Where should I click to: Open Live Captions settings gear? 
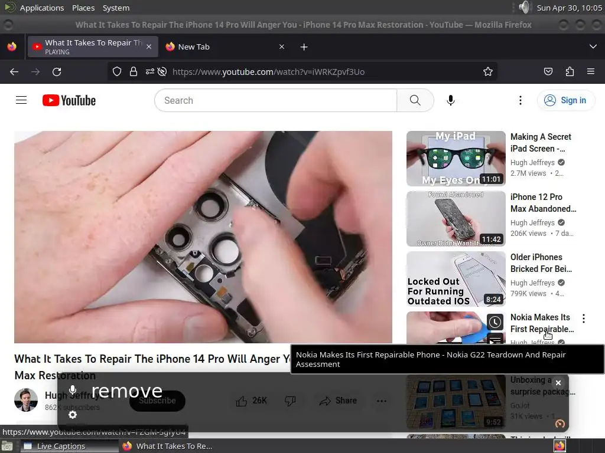(73, 415)
